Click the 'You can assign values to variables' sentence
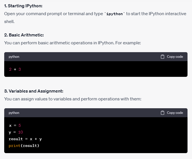 (72, 99)
